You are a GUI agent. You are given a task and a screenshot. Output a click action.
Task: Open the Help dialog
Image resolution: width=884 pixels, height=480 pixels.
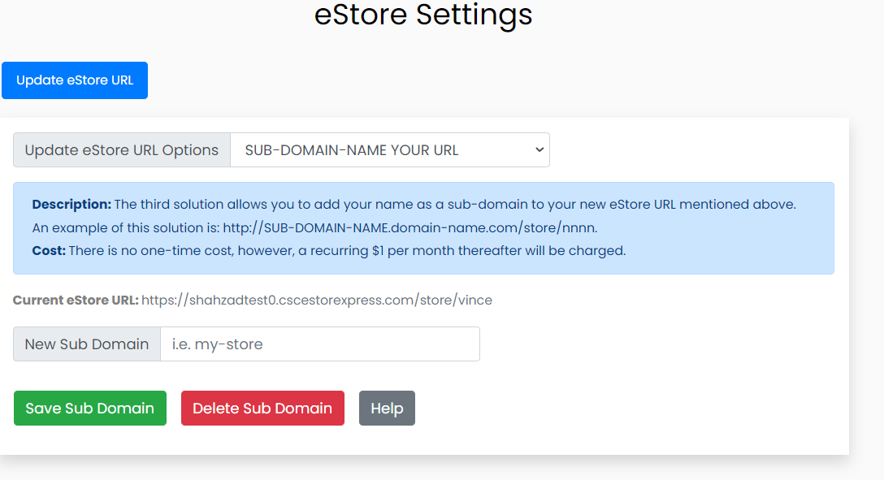(387, 408)
